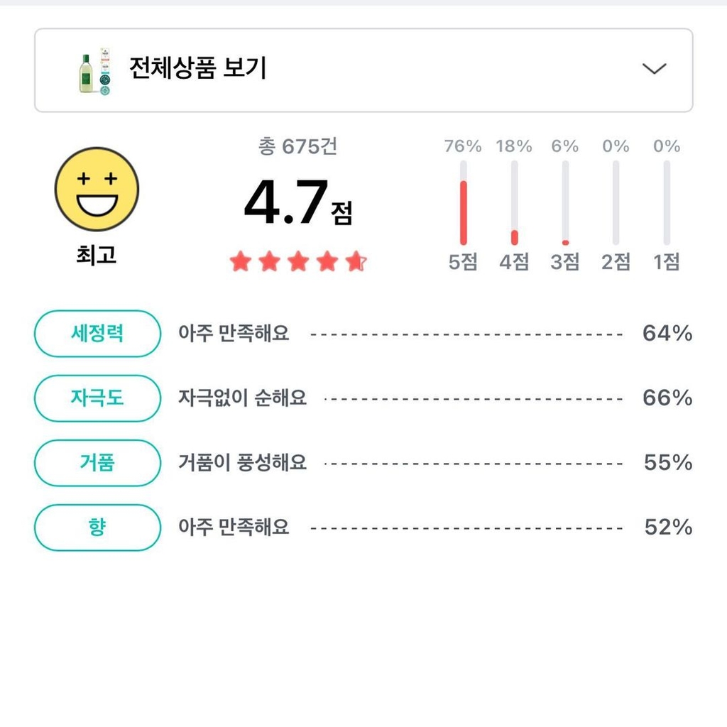
Task: Expand the 전체상품 보기 dropdown chevron
Action: click(x=654, y=69)
